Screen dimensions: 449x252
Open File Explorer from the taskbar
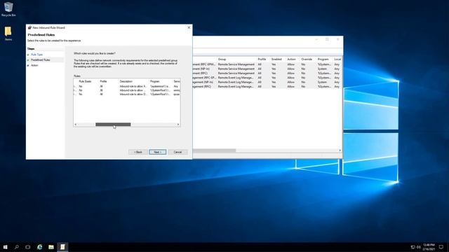[x=51, y=247]
